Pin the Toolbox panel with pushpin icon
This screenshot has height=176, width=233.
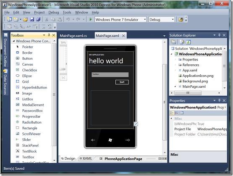49,35
